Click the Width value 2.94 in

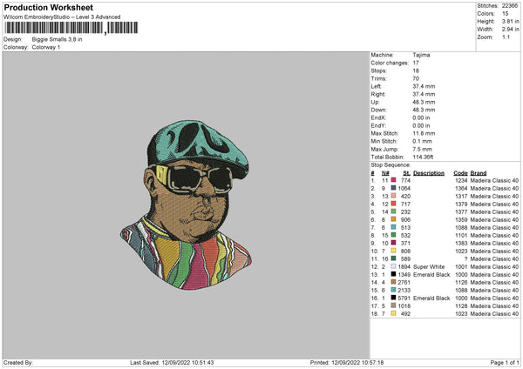pos(510,30)
